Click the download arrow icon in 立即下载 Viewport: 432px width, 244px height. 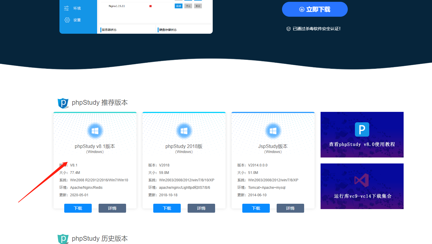302,10
